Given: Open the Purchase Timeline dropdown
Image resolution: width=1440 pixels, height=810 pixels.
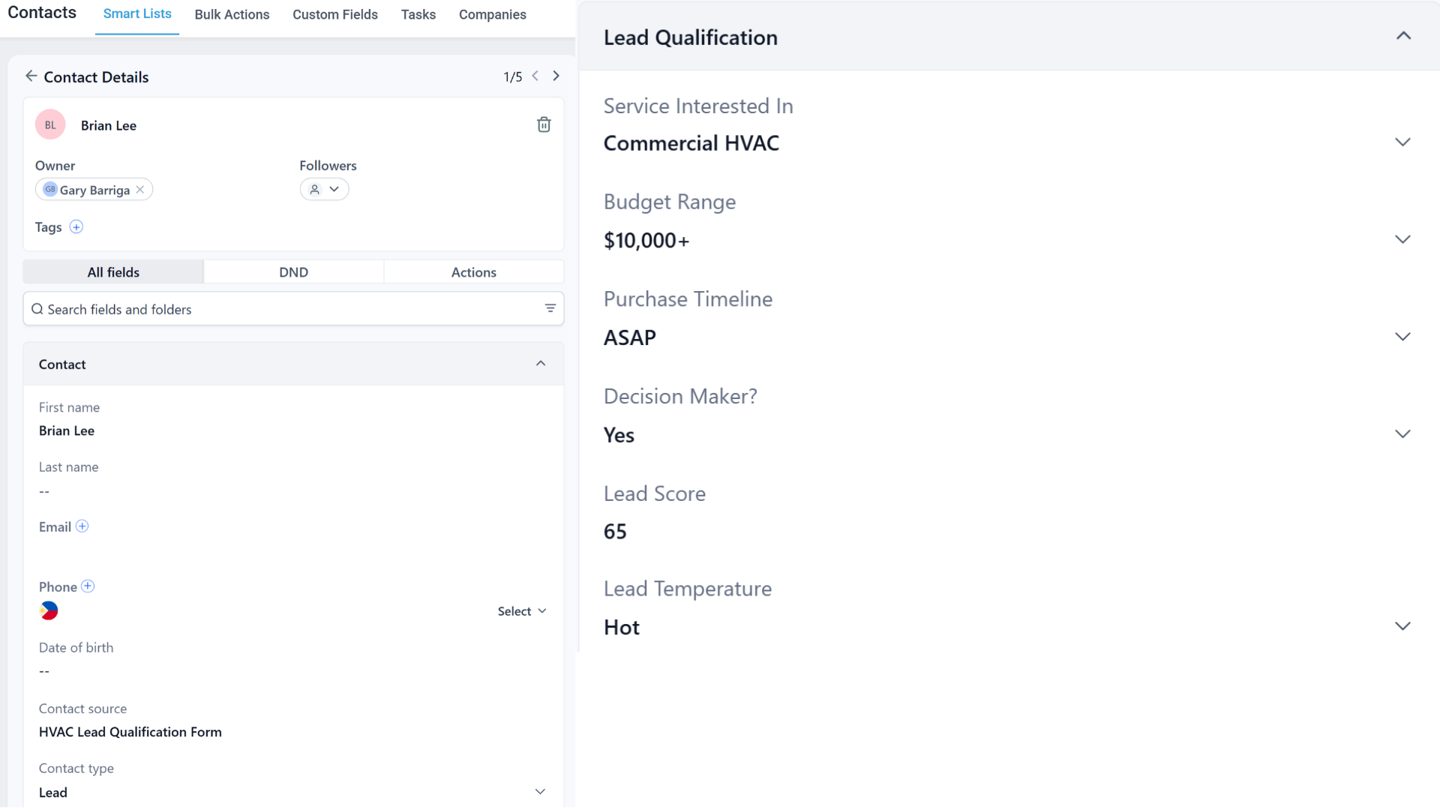Looking at the screenshot, I should tap(1402, 337).
